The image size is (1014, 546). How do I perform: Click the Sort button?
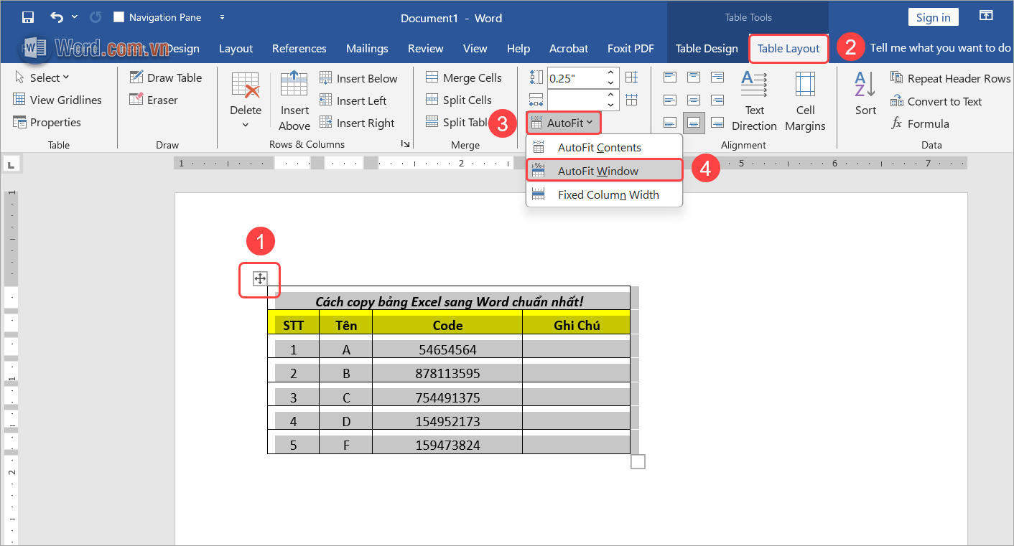tap(865, 94)
